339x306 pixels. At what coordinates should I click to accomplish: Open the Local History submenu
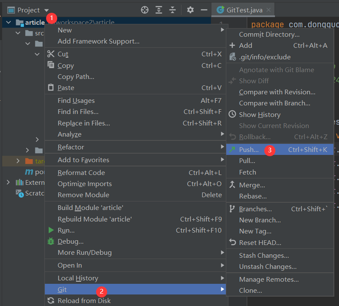click(x=135, y=278)
